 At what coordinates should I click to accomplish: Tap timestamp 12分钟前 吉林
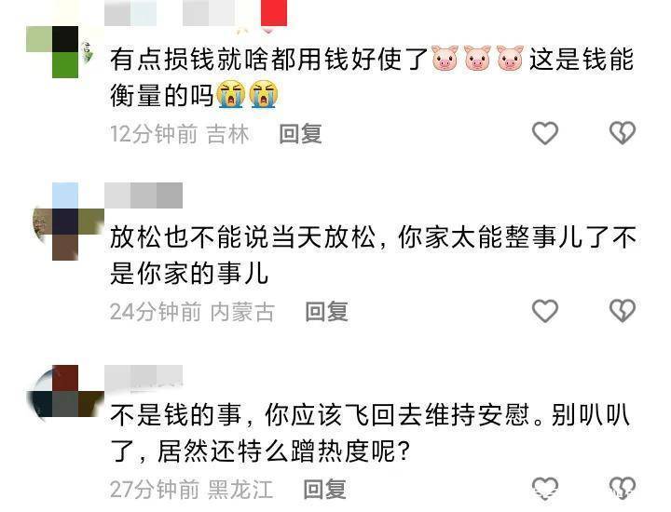click(179, 134)
